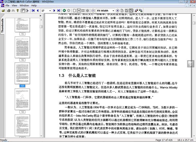Open Find with the binoculars icon
This screenshot has height=142, width=196.
coord(13,11)
